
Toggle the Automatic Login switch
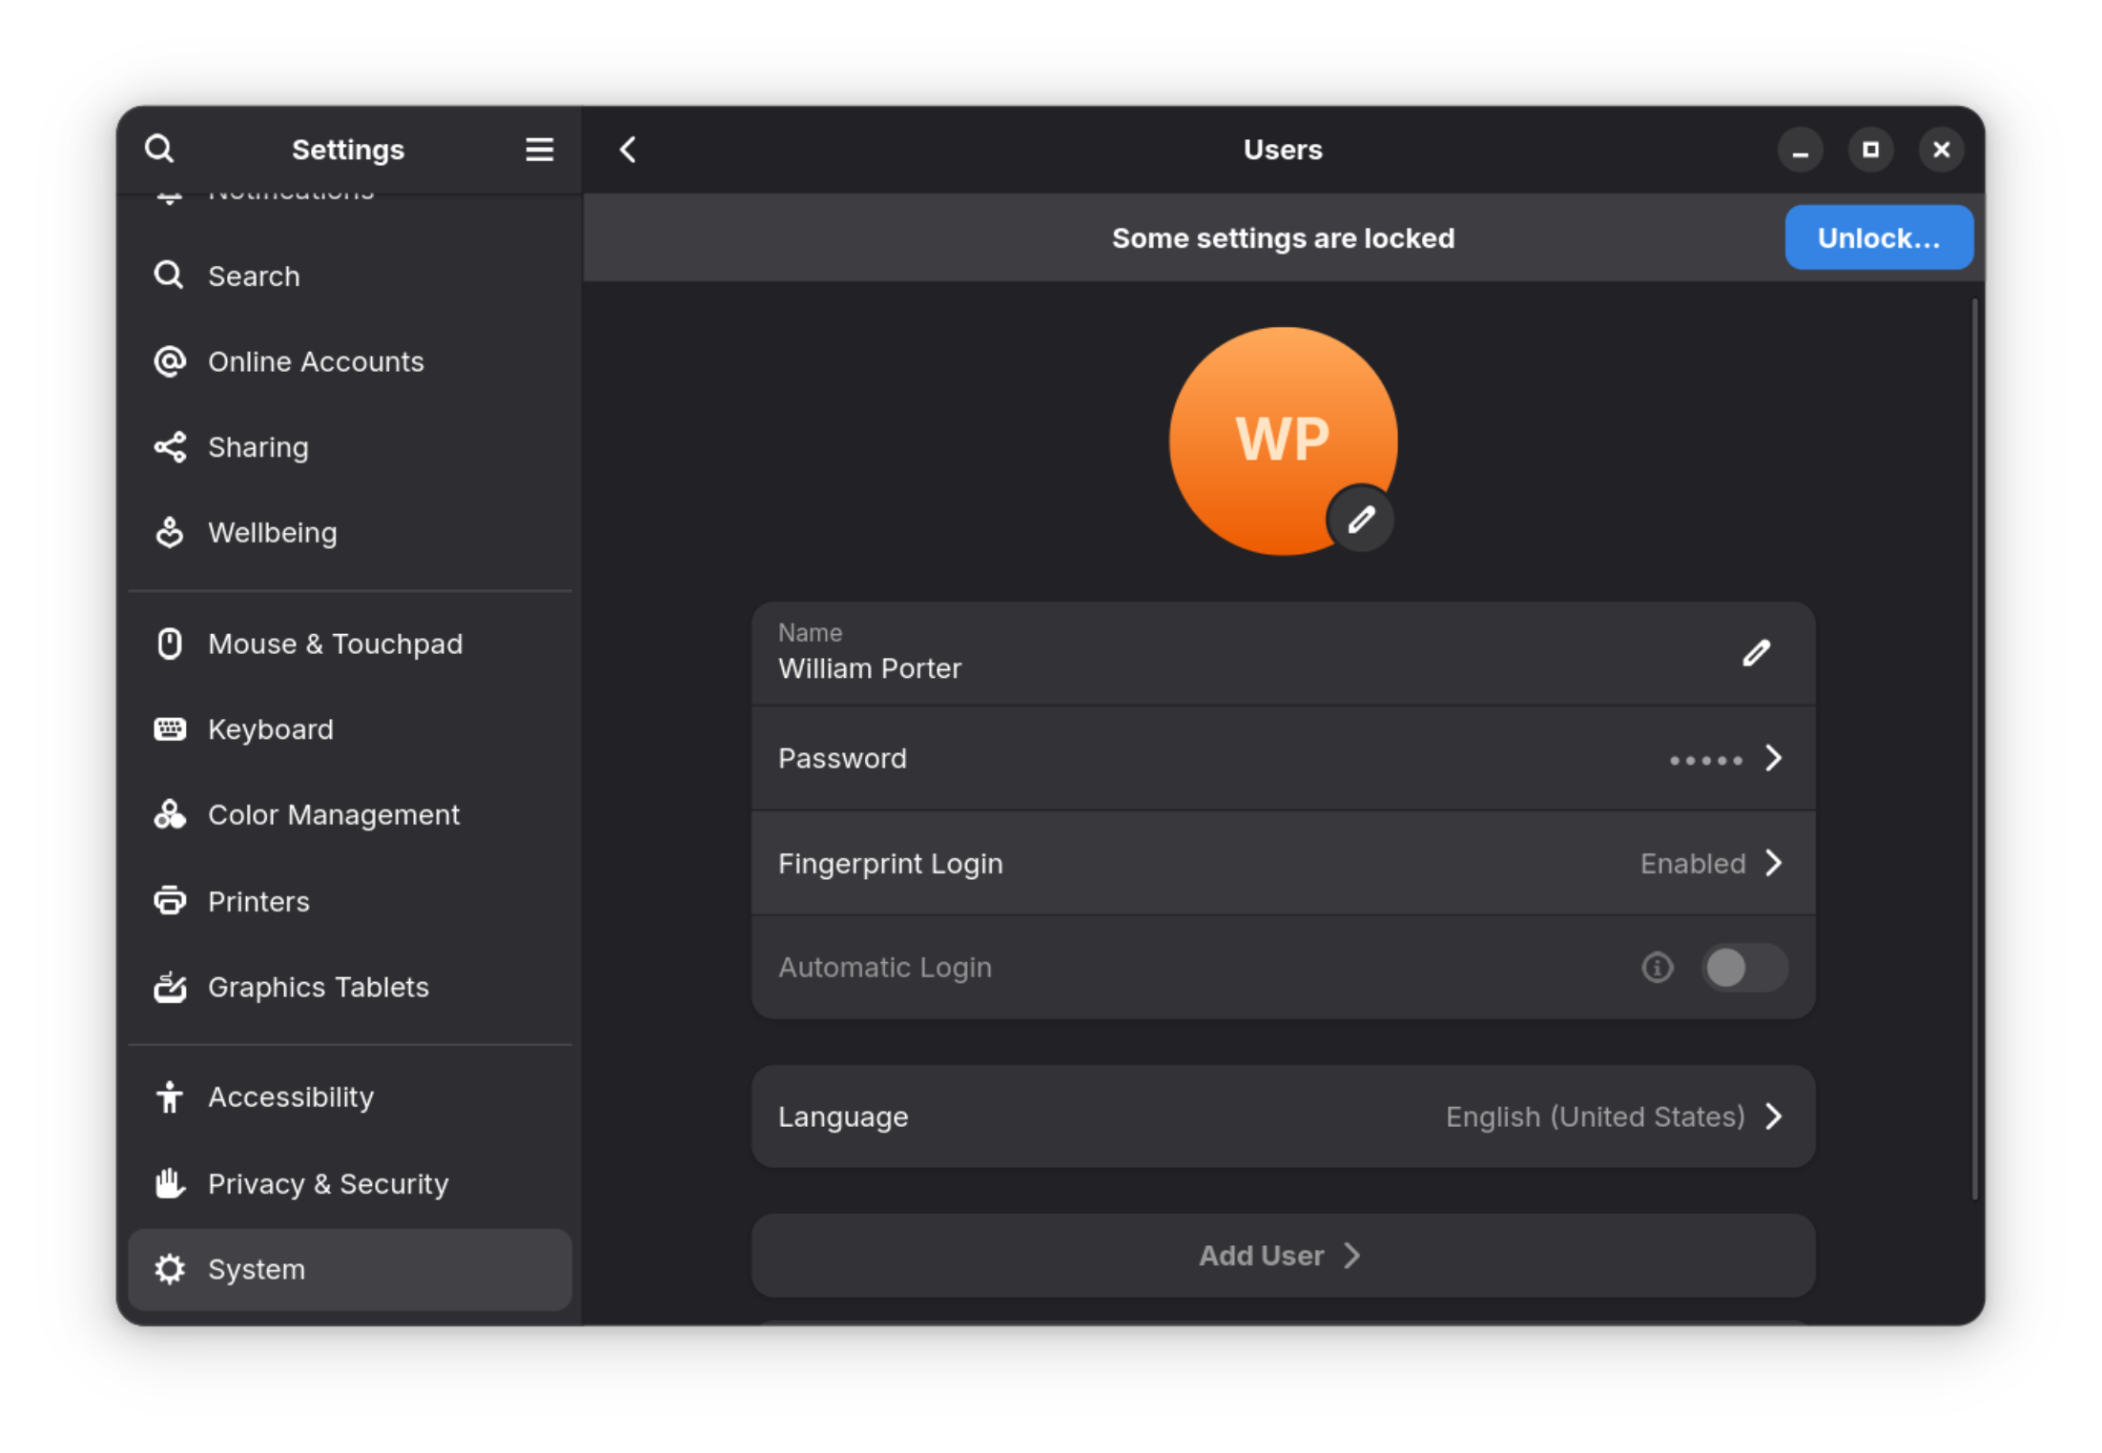1744,968
